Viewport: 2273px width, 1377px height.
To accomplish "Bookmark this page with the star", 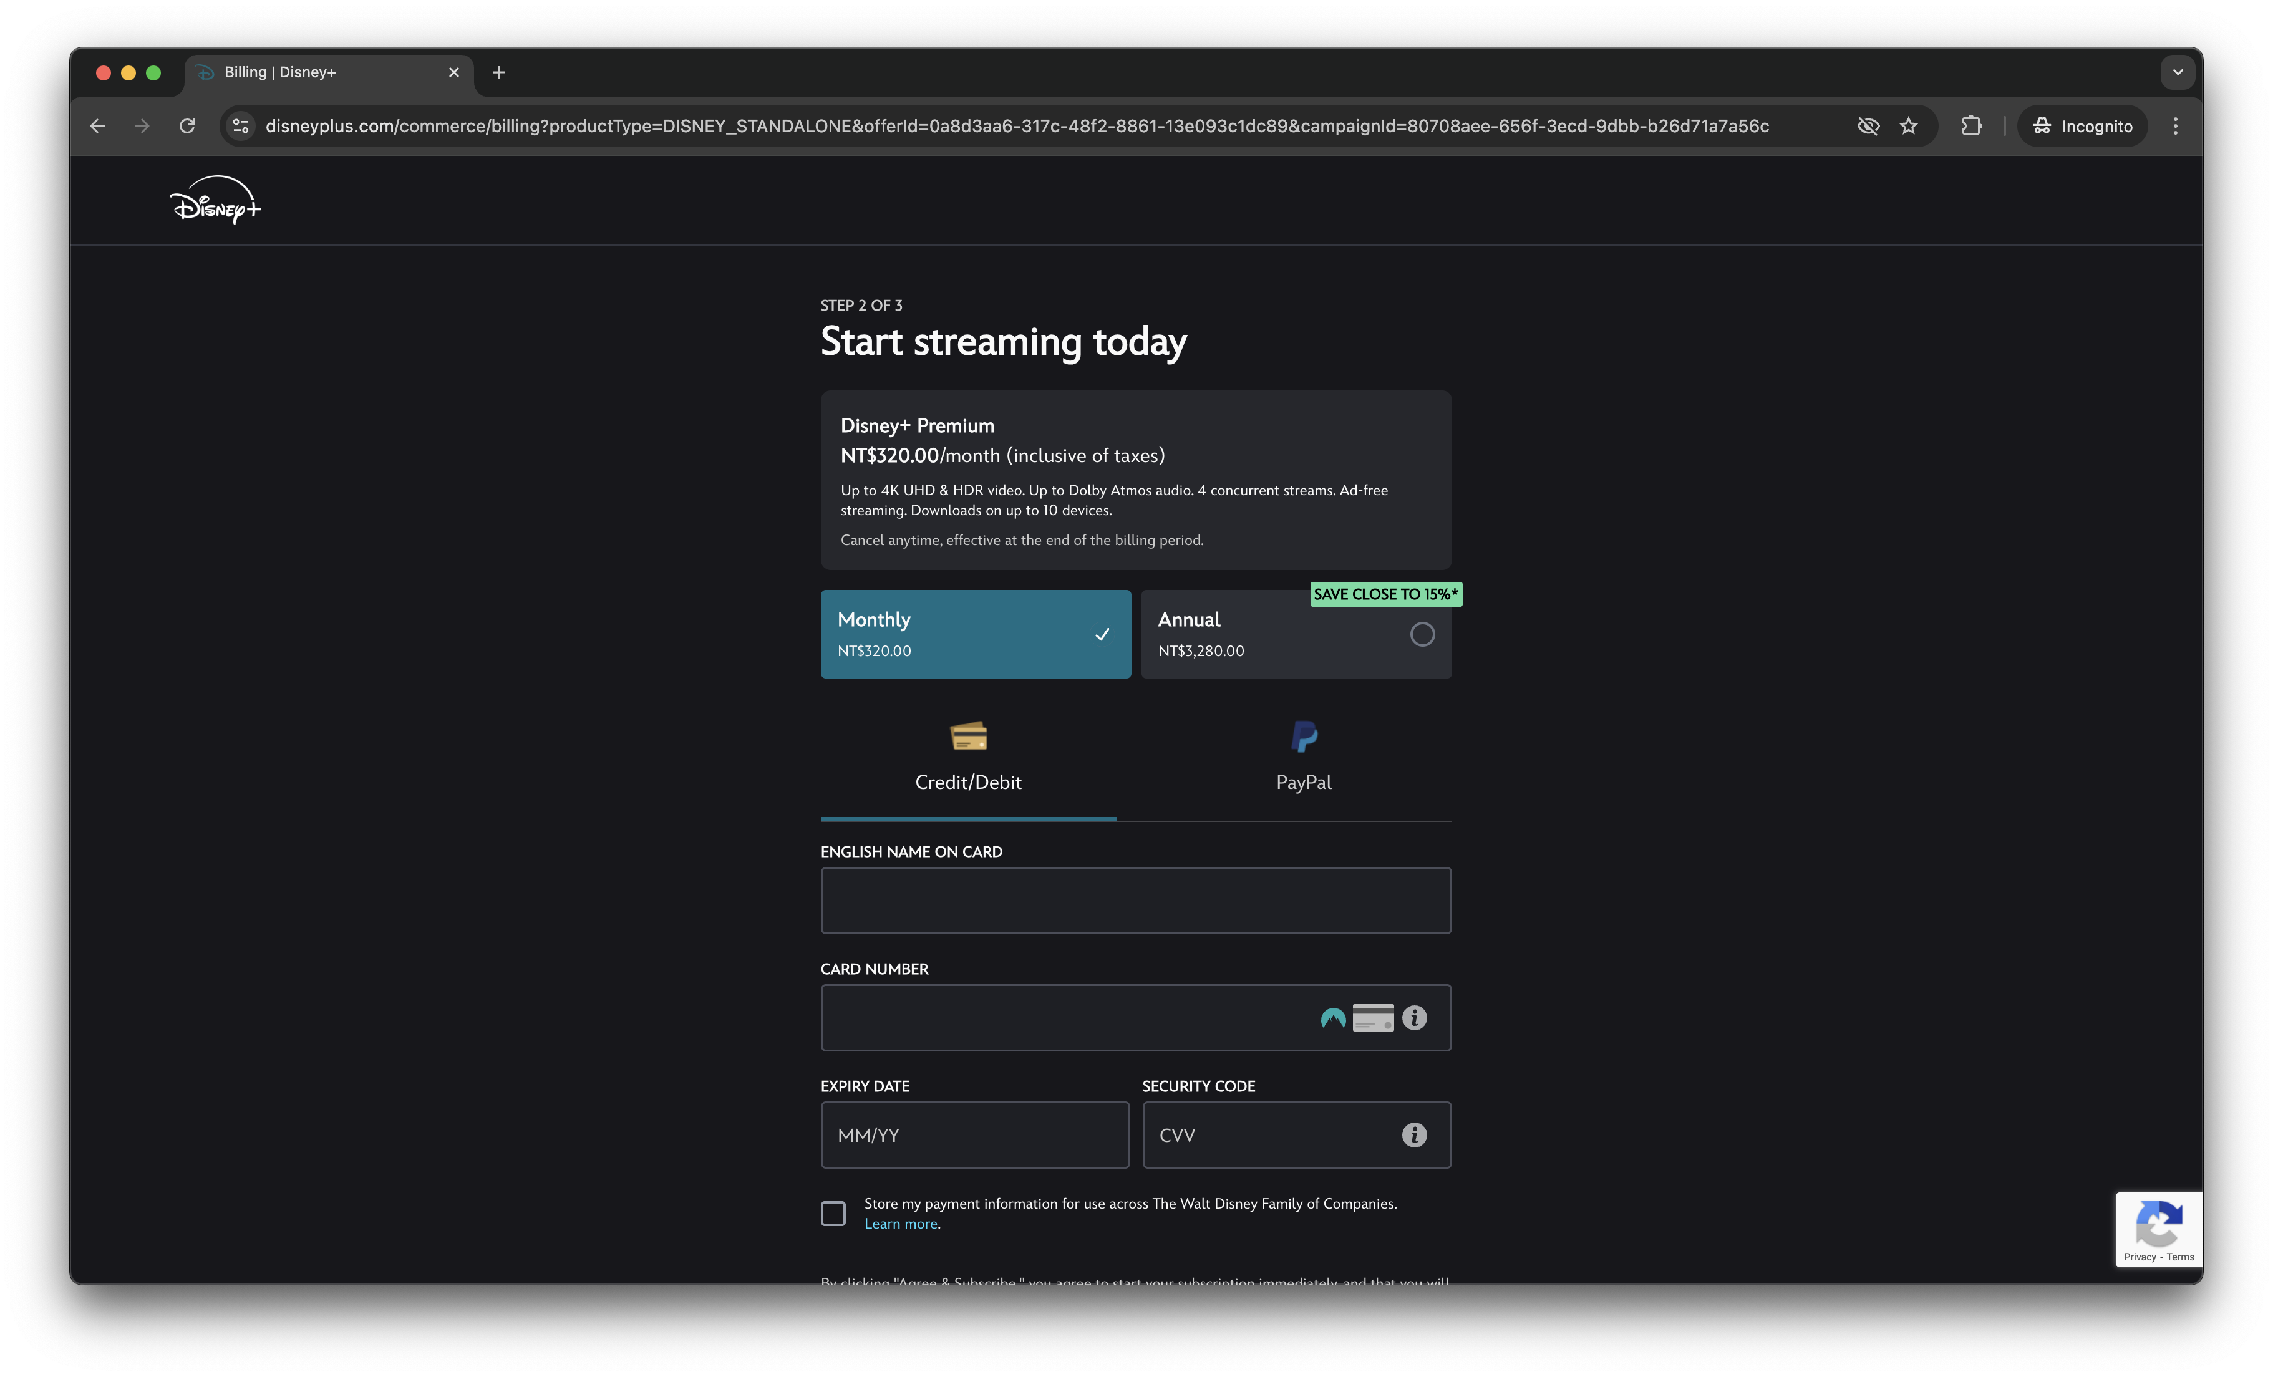I will pyautogui.click(x=1909, y=127).
